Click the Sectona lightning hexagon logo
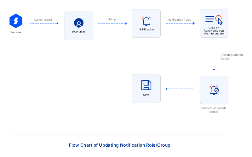 pos(16,21)
